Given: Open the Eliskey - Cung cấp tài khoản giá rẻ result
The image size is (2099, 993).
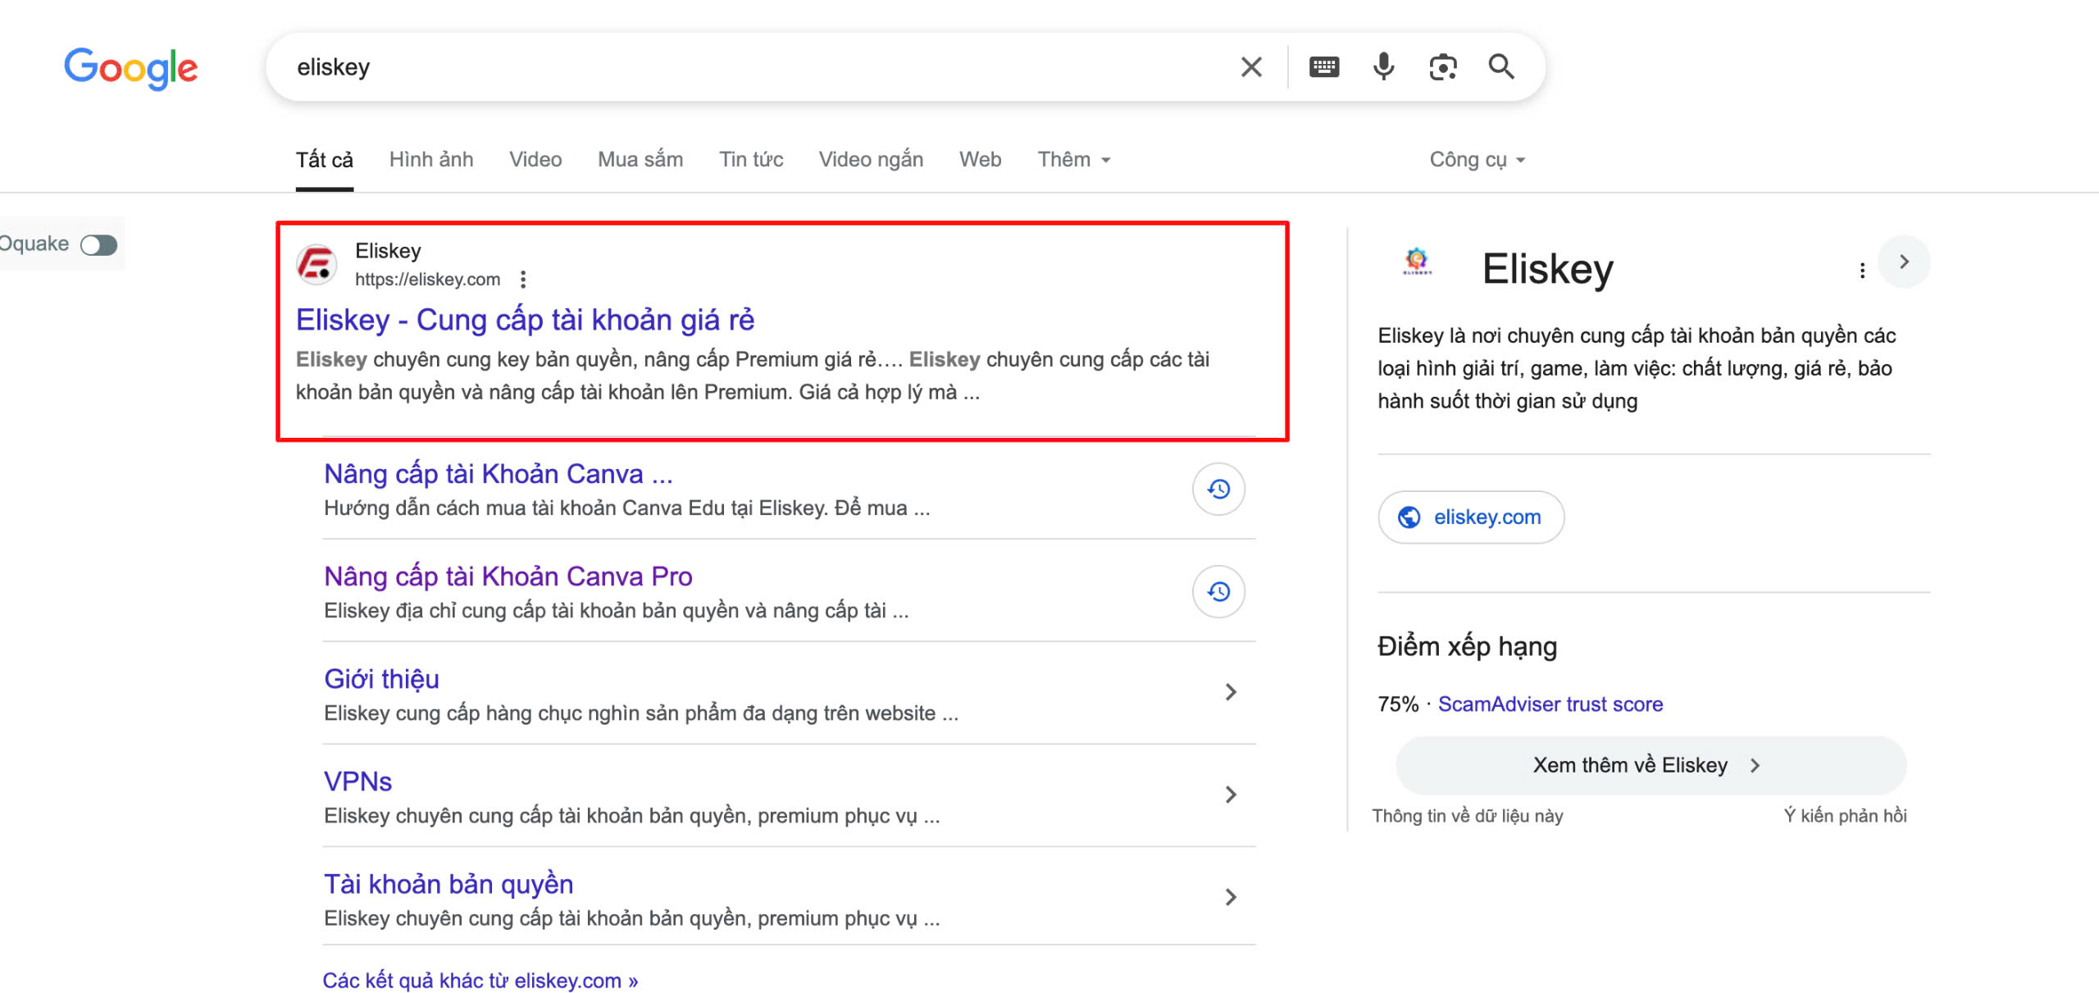Looking at the screenshot, I should (525, 320).
